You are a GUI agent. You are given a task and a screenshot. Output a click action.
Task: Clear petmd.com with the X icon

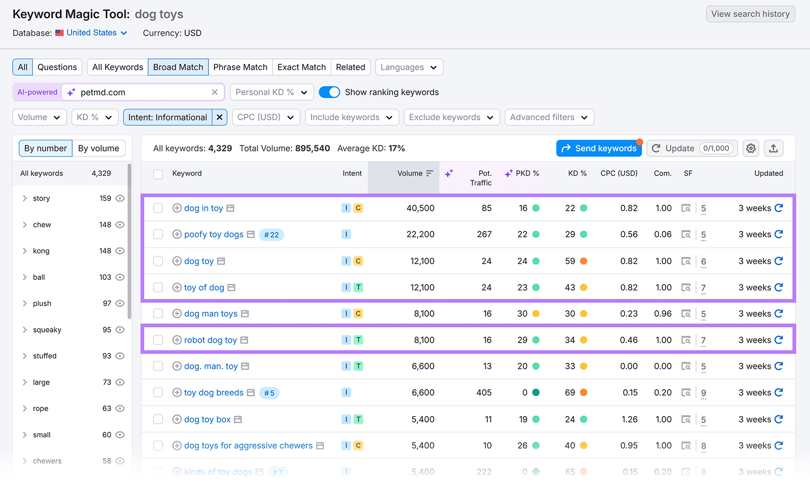215,92
